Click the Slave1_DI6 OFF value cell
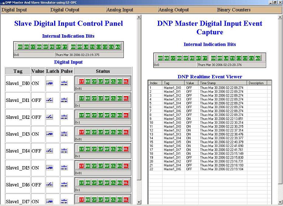The image size is (283, 206). tap(38, 185)
